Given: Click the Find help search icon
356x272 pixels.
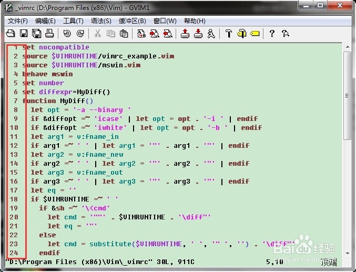Looking at the screenshot, I should (286, 33).
